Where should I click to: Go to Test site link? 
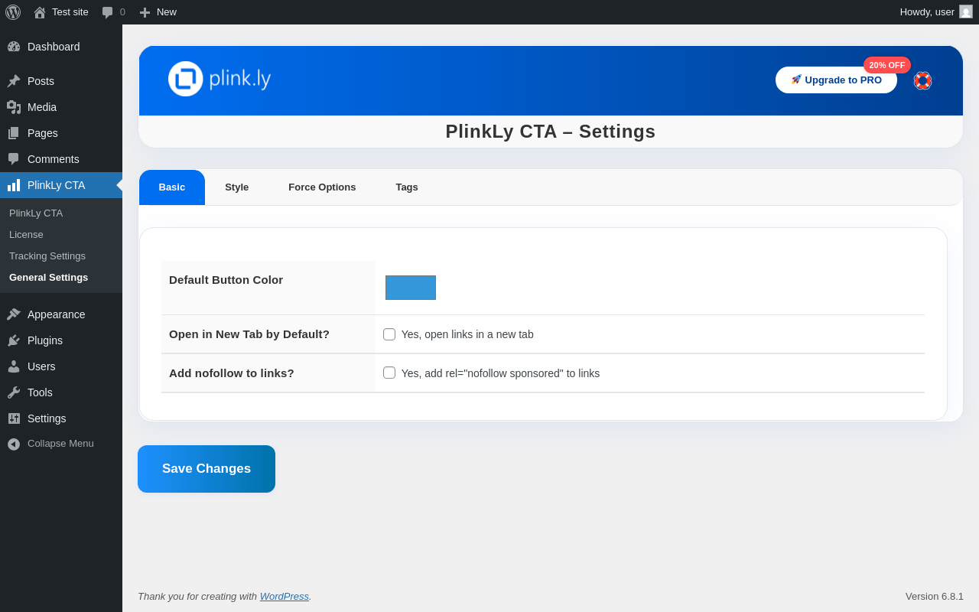(70, 12)
